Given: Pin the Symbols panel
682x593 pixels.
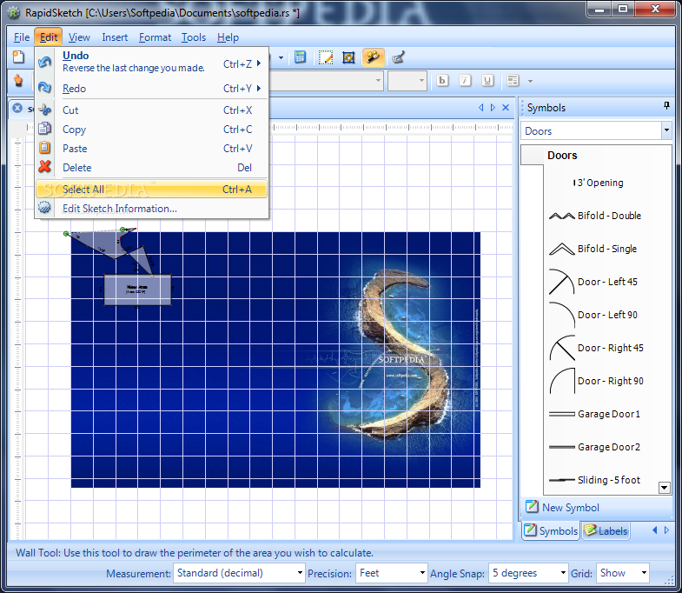Looking at the screenshot, I should (666, 106).
